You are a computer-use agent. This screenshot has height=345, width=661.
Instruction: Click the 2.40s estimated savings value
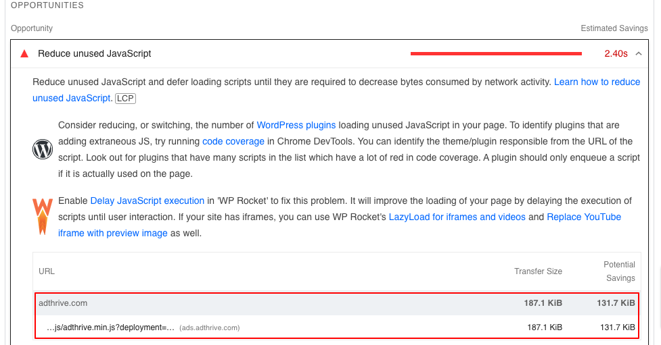coord(616,53)
